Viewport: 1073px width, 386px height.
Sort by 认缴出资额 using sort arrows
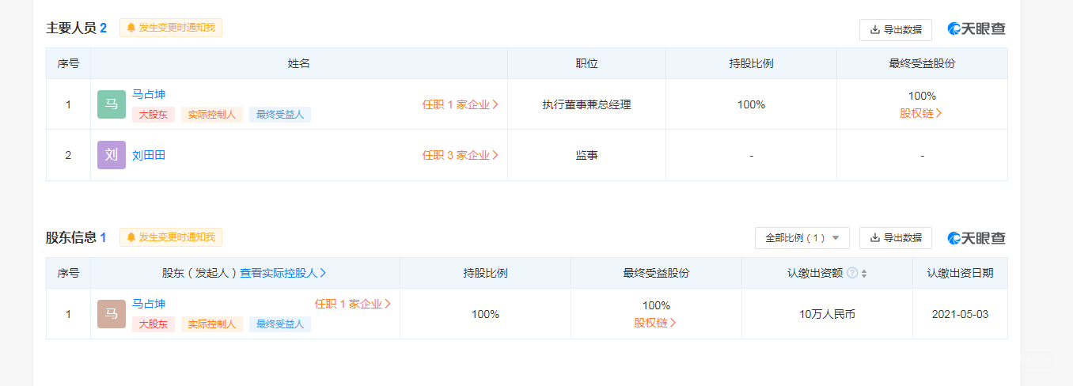click(x=864, y=274)
